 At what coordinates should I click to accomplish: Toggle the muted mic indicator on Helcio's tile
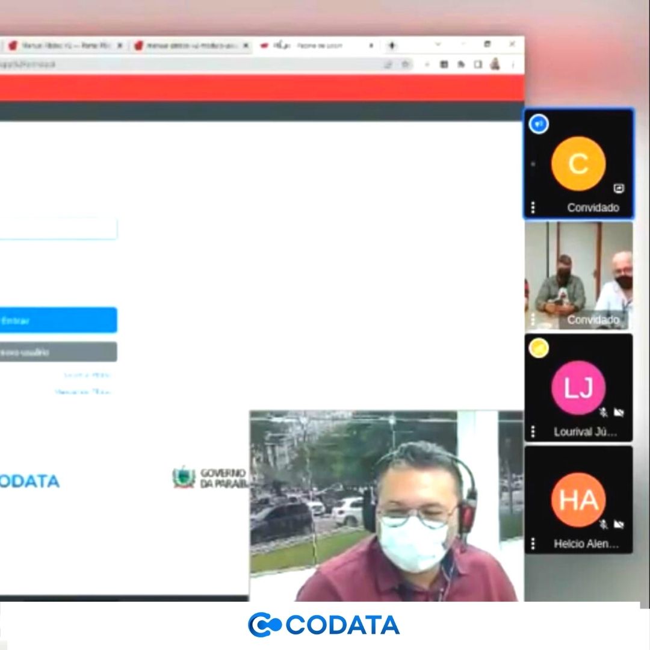tap(604, 524)
